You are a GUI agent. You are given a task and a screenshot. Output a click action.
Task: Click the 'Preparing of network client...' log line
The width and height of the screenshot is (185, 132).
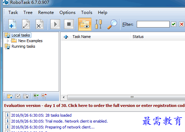53,127
